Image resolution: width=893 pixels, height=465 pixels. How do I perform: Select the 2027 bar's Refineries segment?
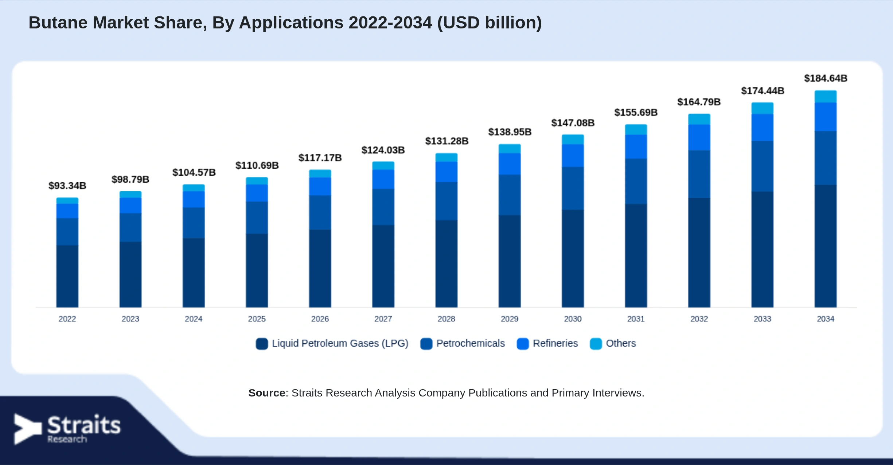tap(383, 179)
